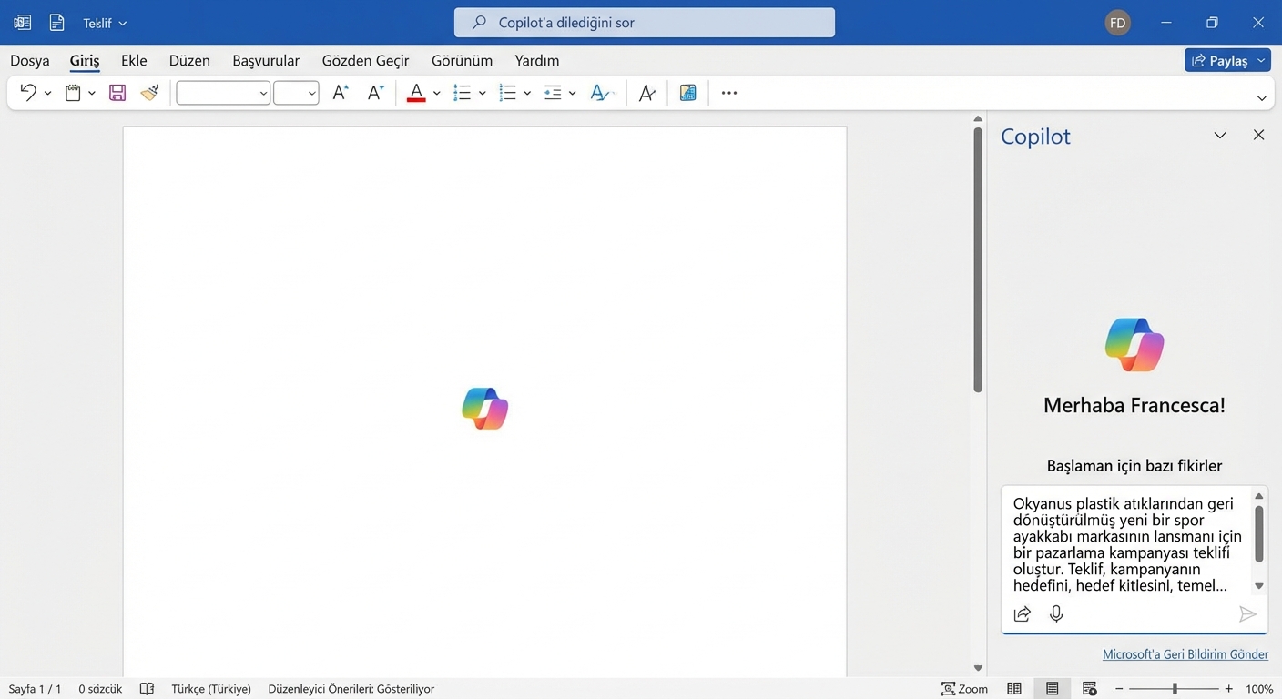This screenshot has width=1282, height=699.
Task: Select Print Layout view in status bar
Action: click(x=1052, y=689)
